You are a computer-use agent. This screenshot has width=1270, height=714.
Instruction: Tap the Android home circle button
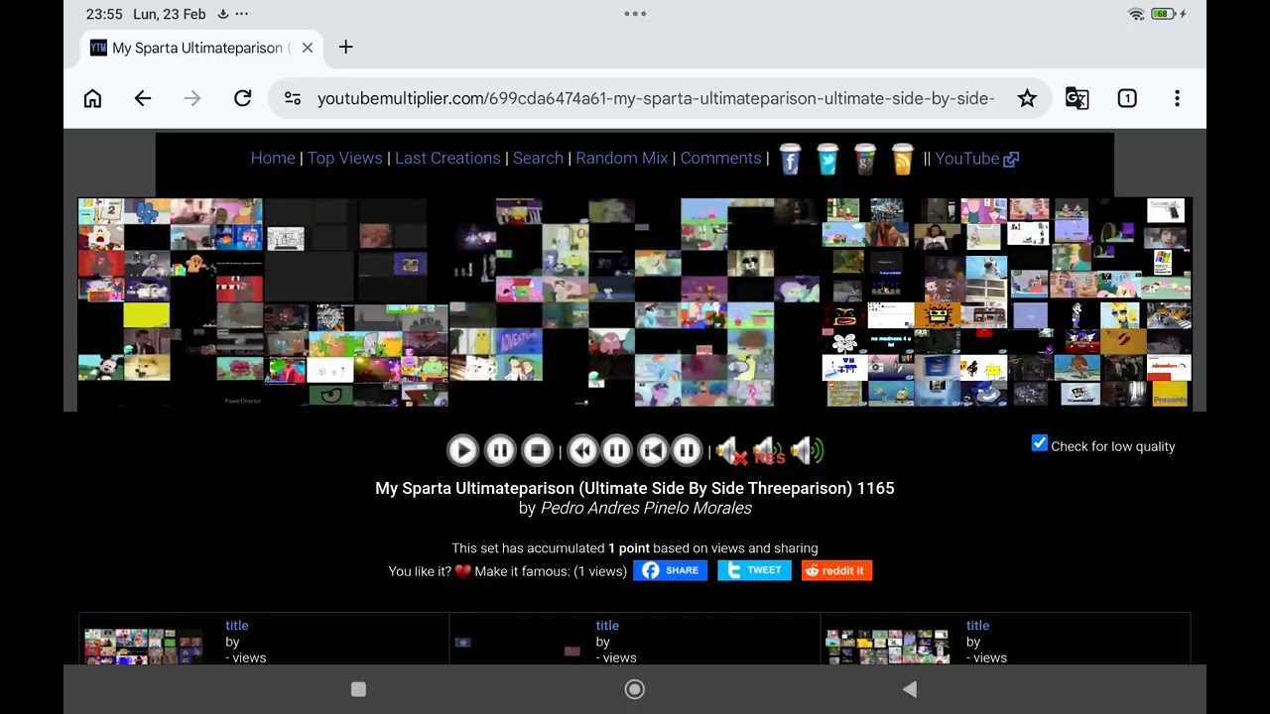click(635, 689)
